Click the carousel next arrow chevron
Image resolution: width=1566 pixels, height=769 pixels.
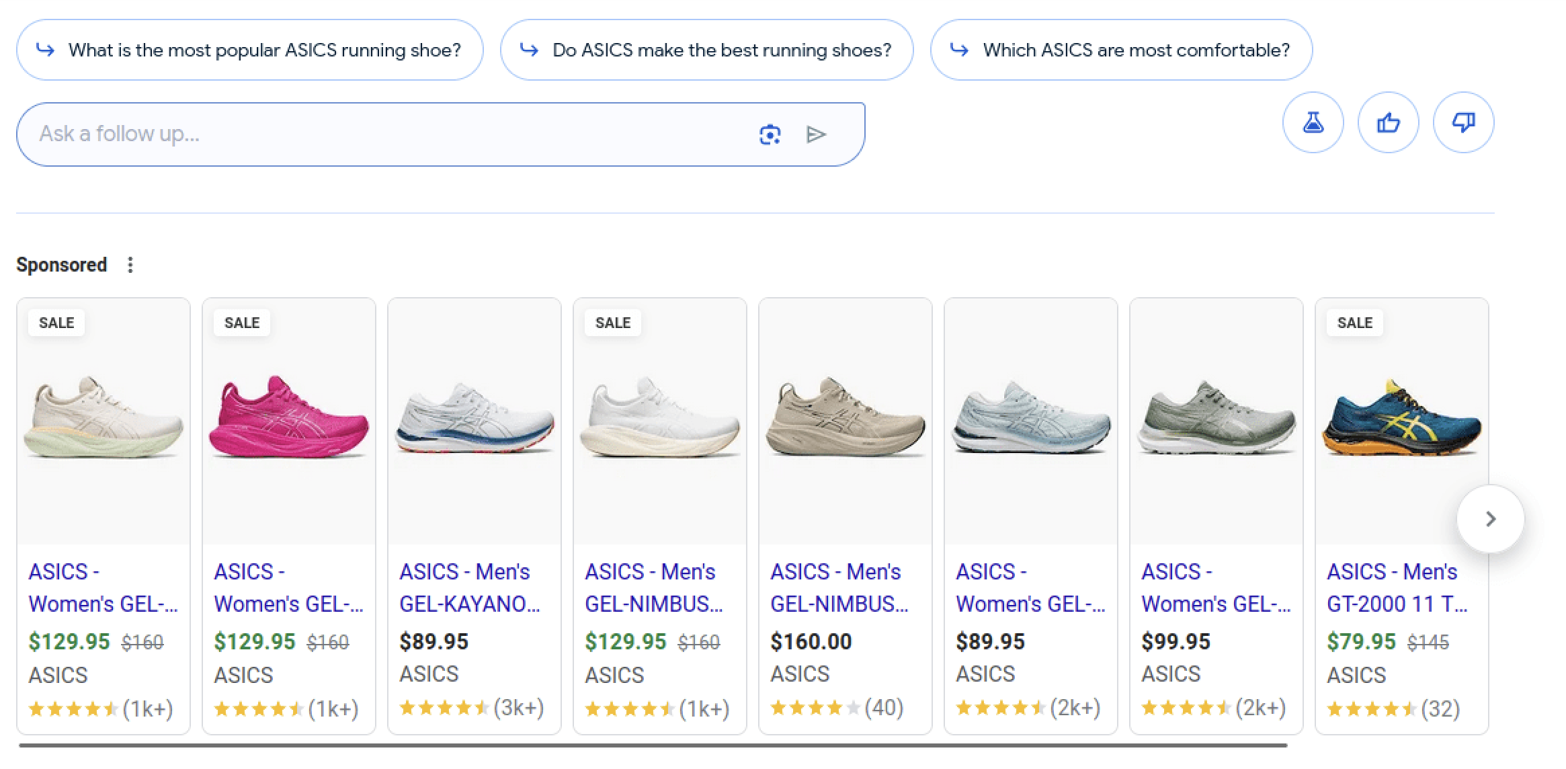coord(1491,518)
